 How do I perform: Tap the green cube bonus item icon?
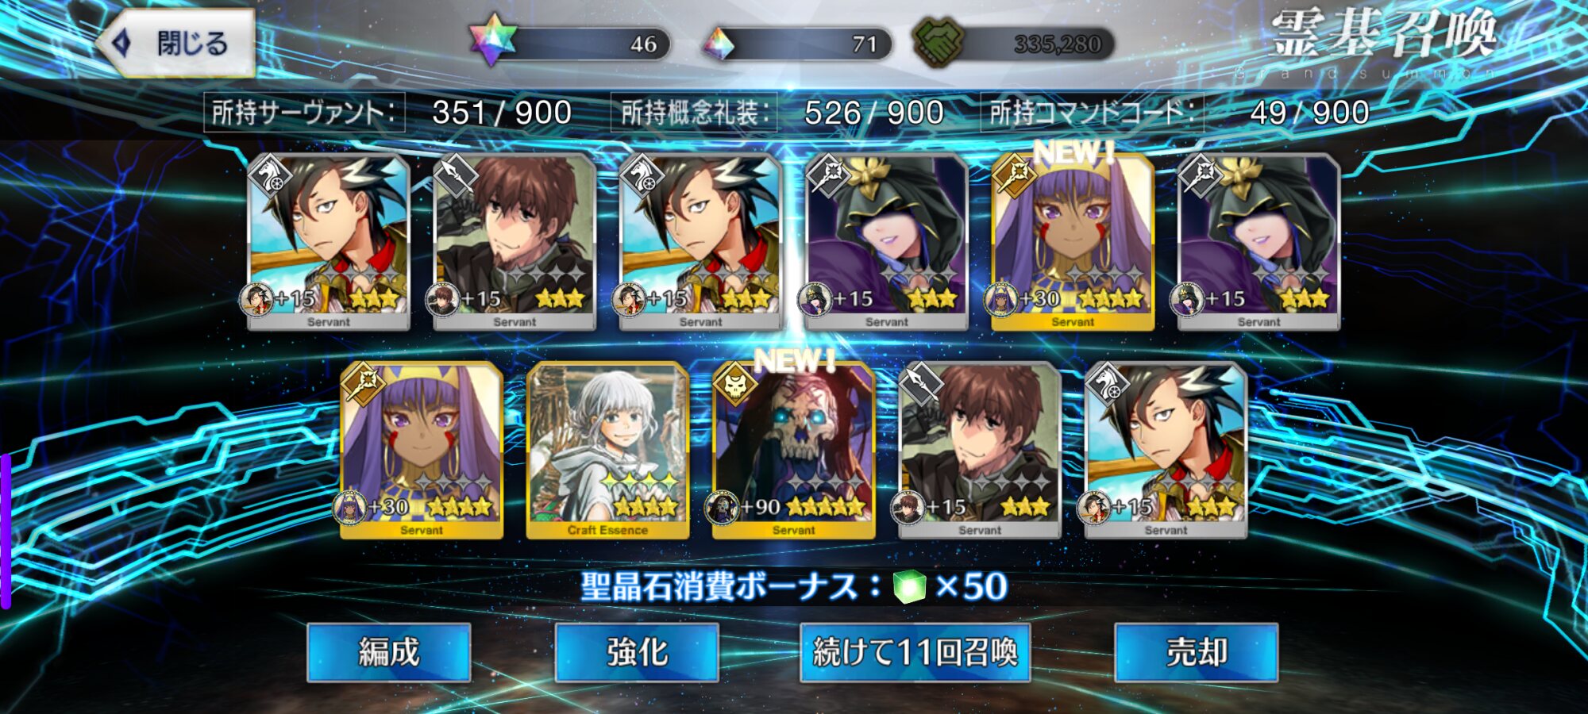point(909,587)
